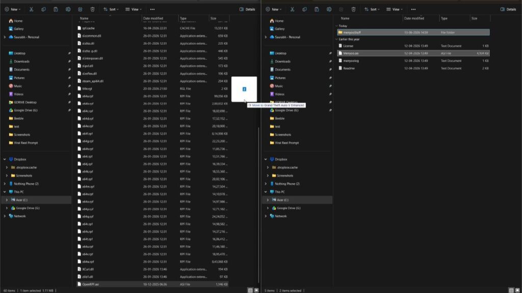Open the New dropdown in left Explorer window
The width and height of the screenshot is (522, 293).
click(x=12, y=9)
